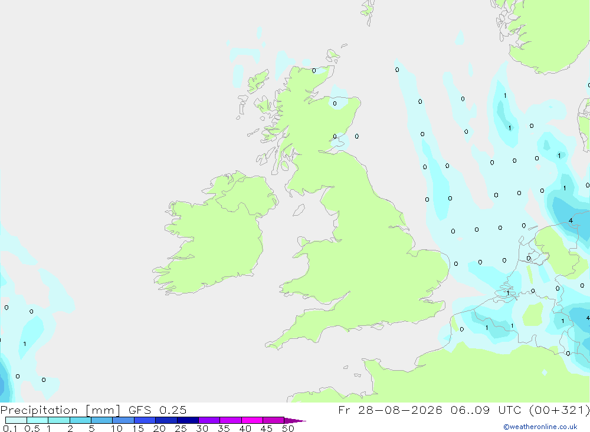The image size is (590, 432).
Task: Click the '30' legend scale label
Action: click(x=202, y=428)
